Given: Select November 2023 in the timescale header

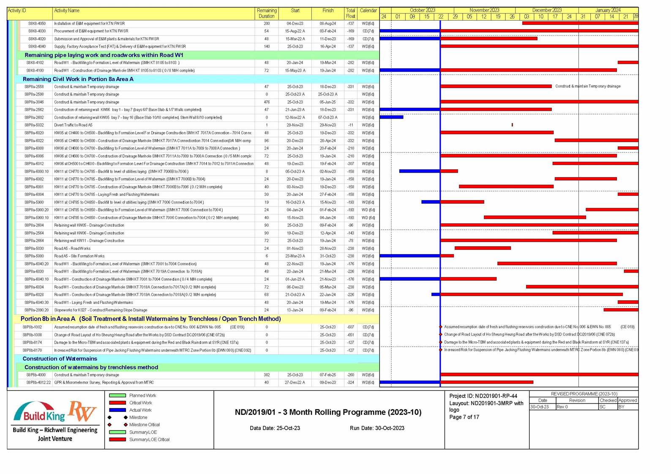Looking at the screenshot, I should click(484, 10).
